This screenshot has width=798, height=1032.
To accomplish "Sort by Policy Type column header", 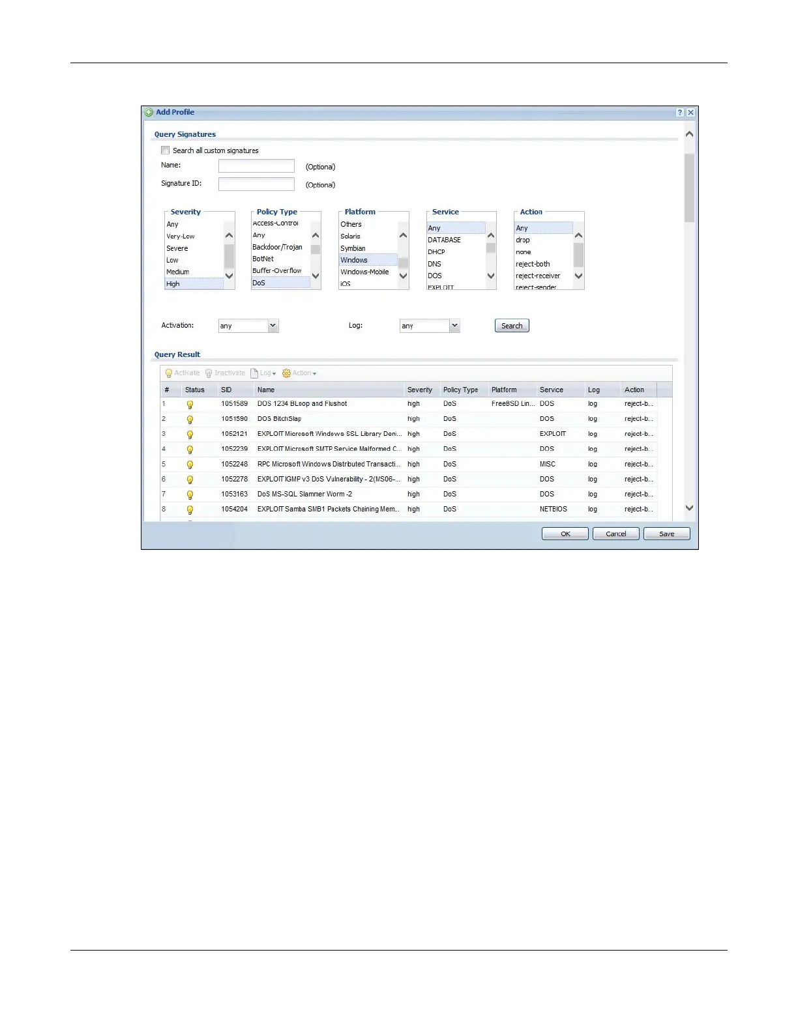I will (x=464, y=390).
